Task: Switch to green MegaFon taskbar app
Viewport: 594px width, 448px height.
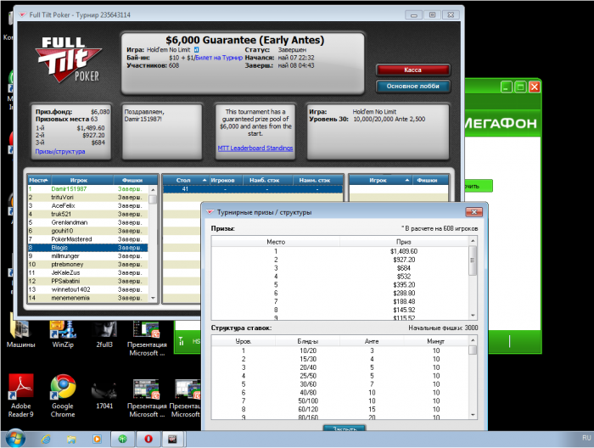Action: (122, 439)
